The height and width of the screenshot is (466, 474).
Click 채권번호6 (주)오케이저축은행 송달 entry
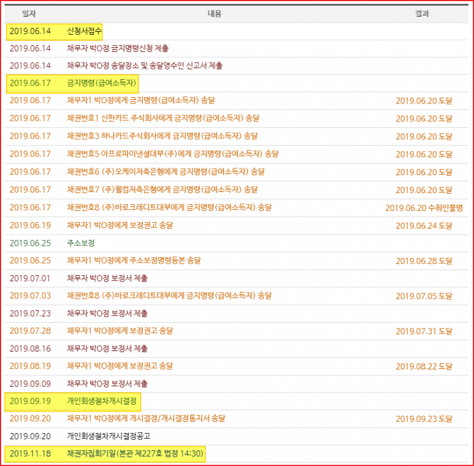[x=166, y=172]
